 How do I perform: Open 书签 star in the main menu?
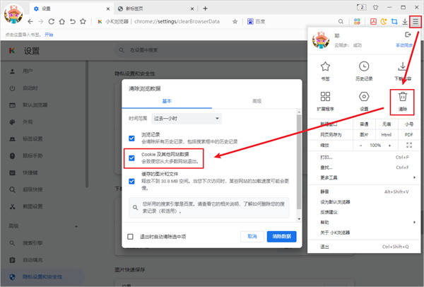click(x=325, y=71)
